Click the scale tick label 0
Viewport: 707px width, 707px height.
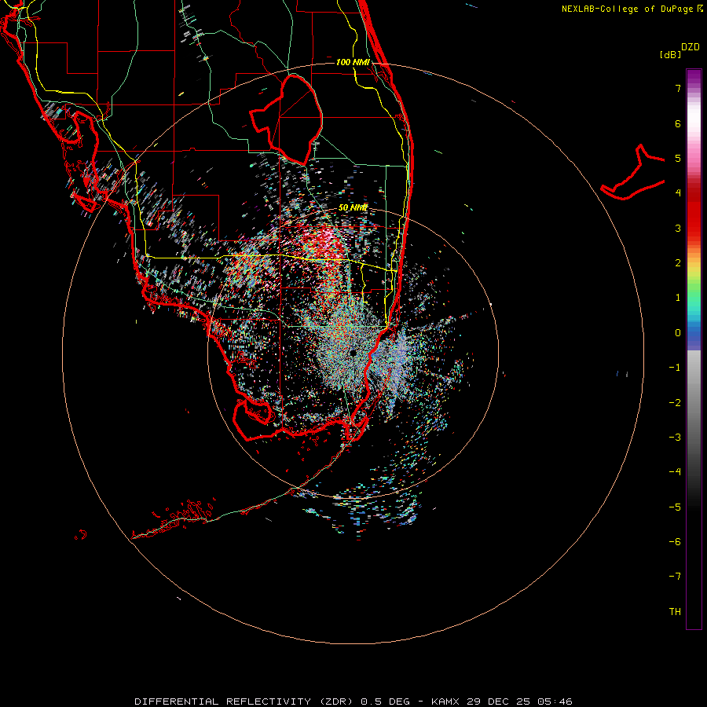tap(678, 333)
